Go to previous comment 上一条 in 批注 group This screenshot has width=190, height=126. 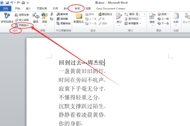point(91,19)
